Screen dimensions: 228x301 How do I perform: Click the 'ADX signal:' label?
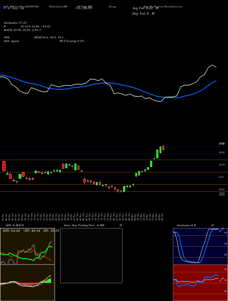tap(11, 41)
